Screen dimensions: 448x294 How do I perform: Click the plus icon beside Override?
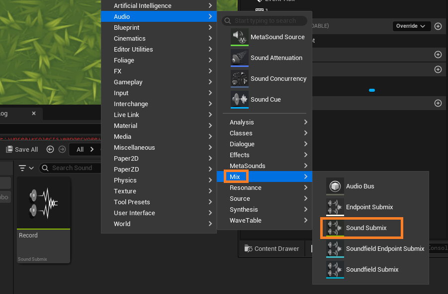click(438, 26)
